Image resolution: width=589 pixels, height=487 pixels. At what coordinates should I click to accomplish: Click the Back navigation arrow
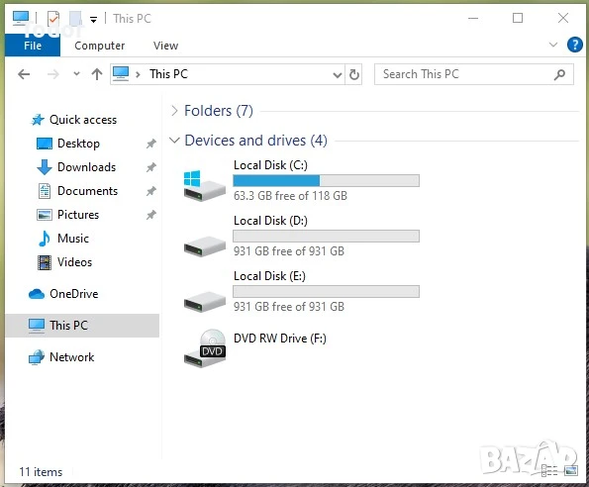point(24,74)
